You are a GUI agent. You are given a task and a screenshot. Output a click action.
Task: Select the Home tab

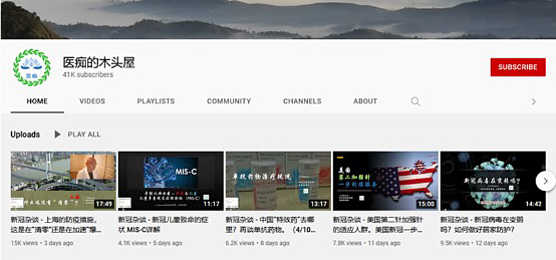38,101
